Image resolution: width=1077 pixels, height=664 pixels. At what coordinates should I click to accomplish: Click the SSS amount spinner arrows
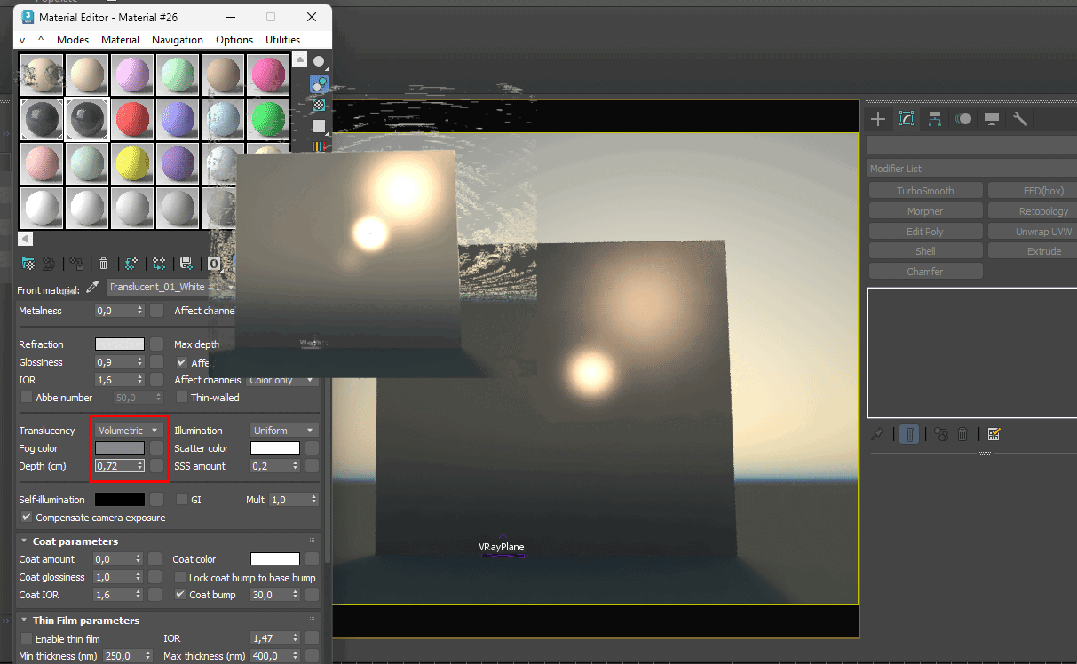295,466
